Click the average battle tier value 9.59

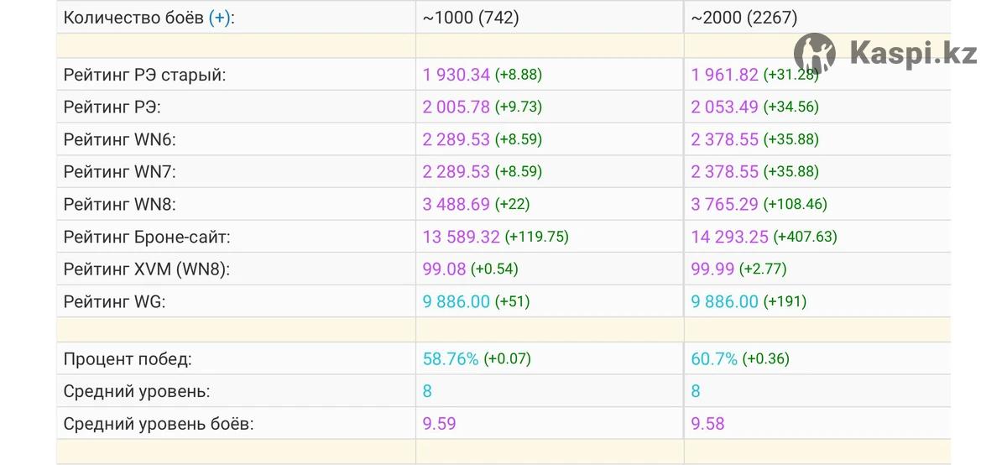pyautogui.click(x=439, y=424)
